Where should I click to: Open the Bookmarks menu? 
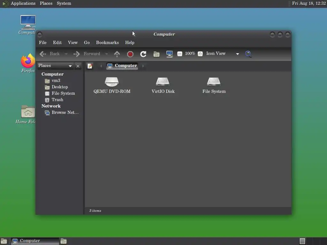(x=107, y=42)
